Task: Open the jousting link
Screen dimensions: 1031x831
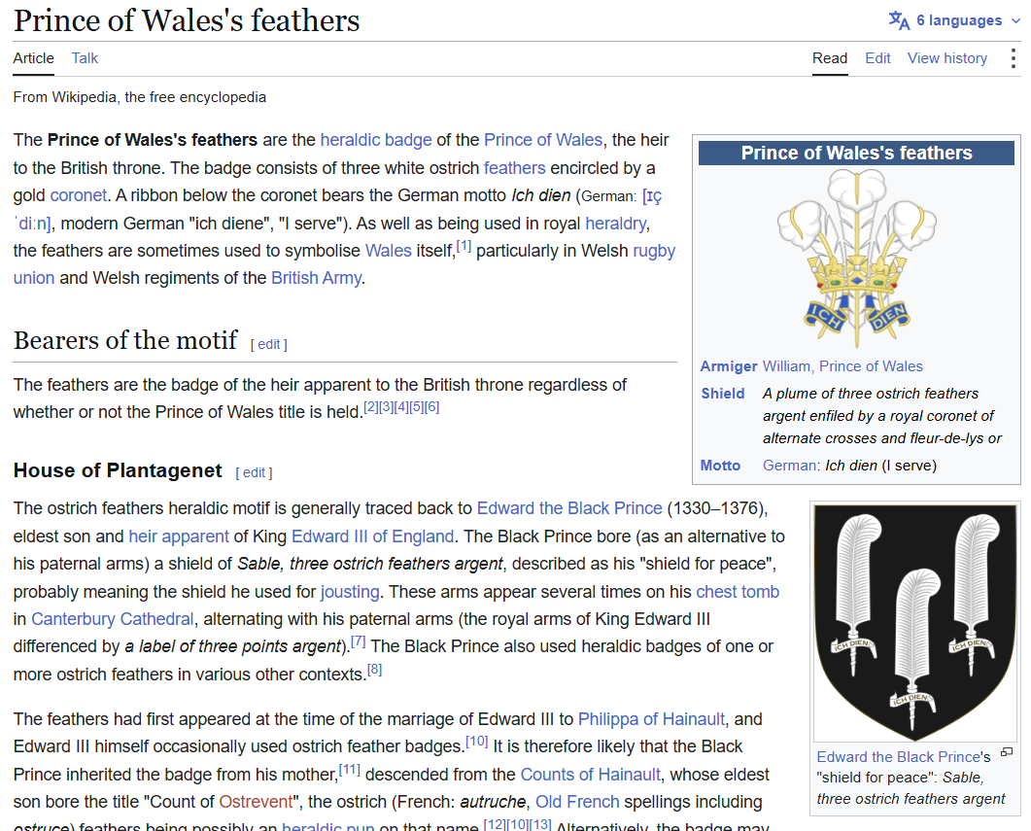Action: 350,592
